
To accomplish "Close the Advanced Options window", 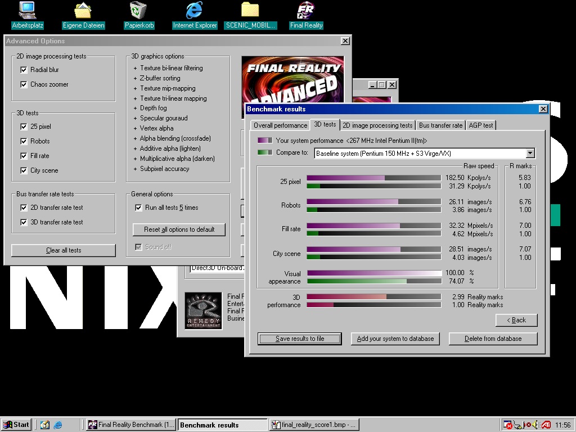I will click(345, 41).
